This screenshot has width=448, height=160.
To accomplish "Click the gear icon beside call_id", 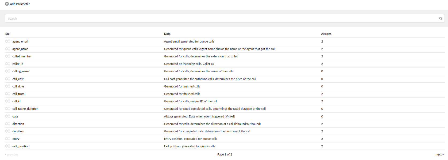I will tap(7, 101).
